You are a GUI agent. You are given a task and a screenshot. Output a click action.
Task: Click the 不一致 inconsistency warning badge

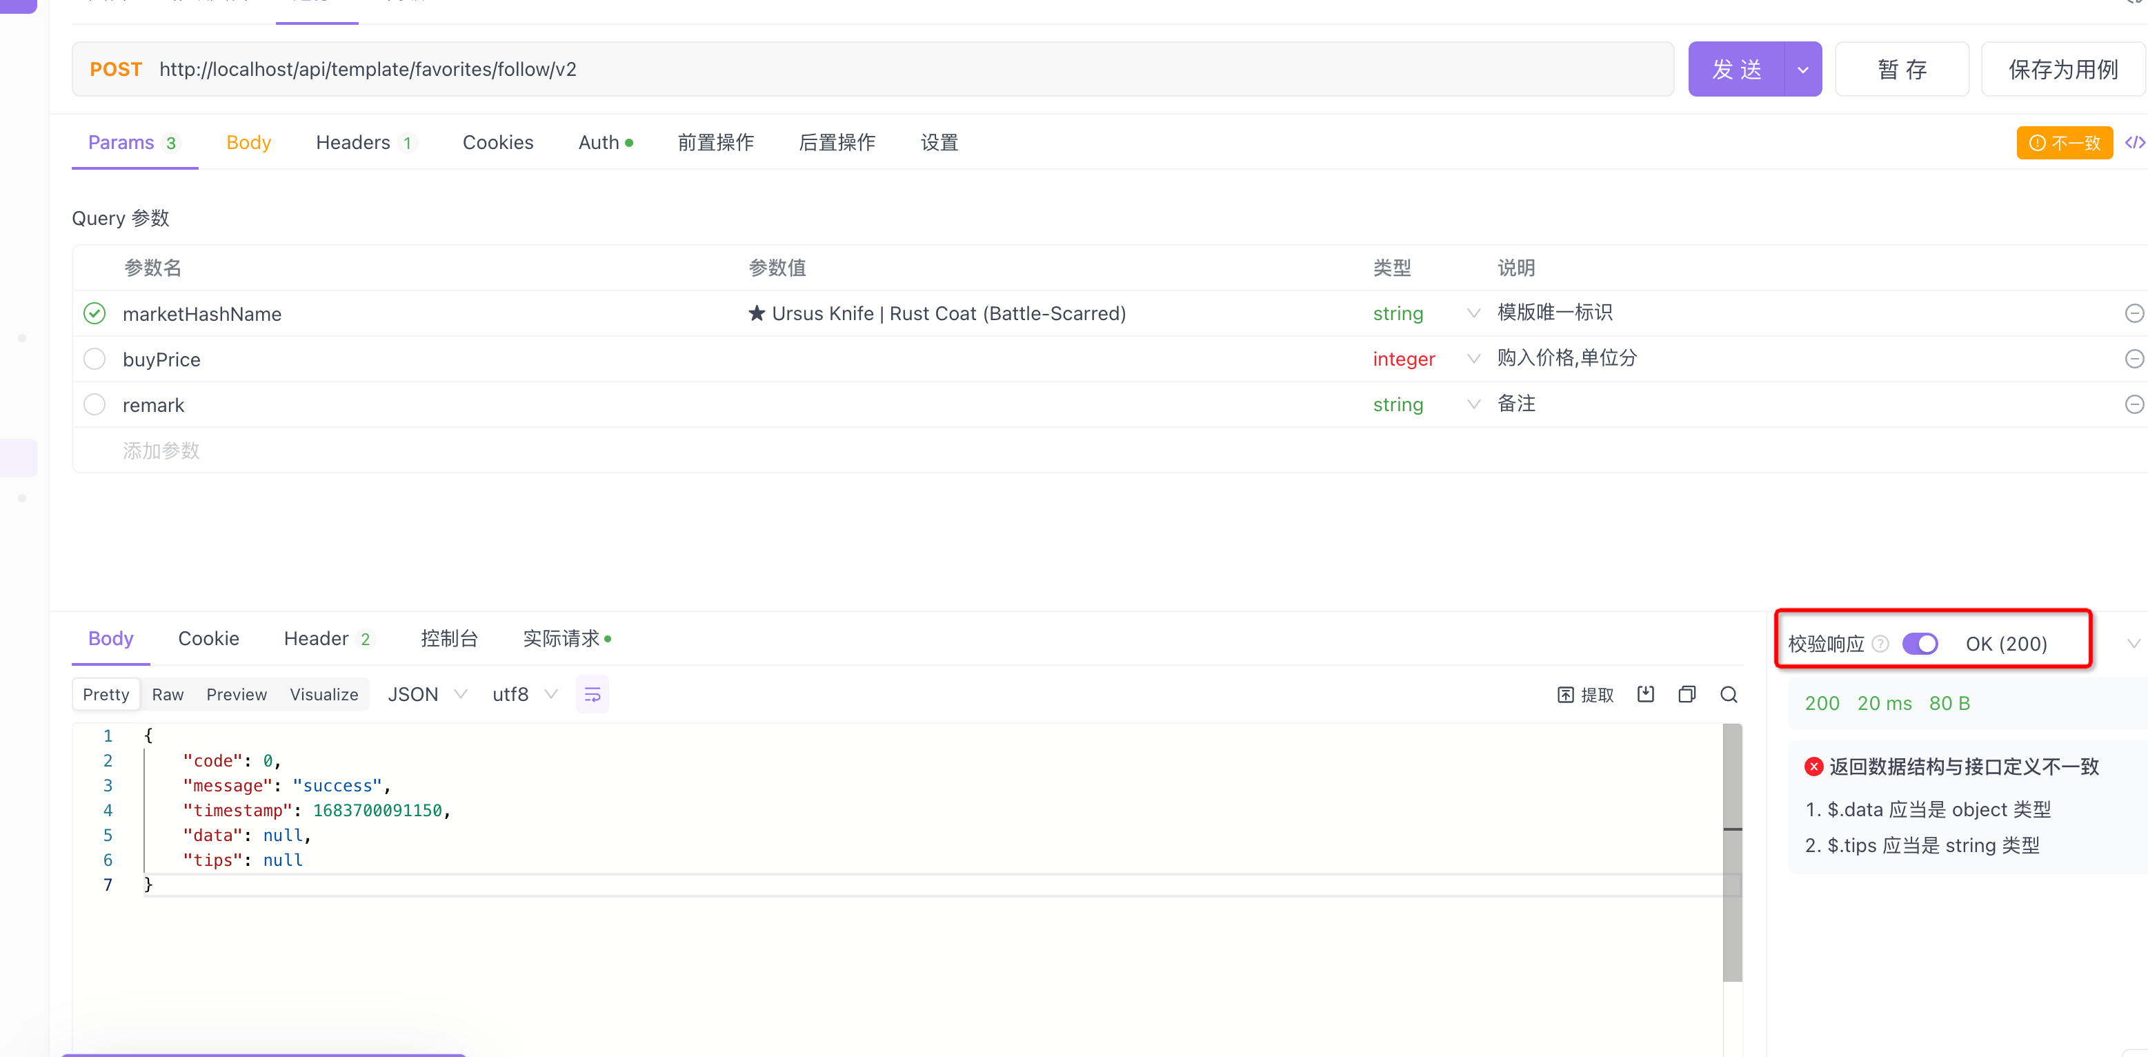pyautogui.click(x=2064, y=142)
